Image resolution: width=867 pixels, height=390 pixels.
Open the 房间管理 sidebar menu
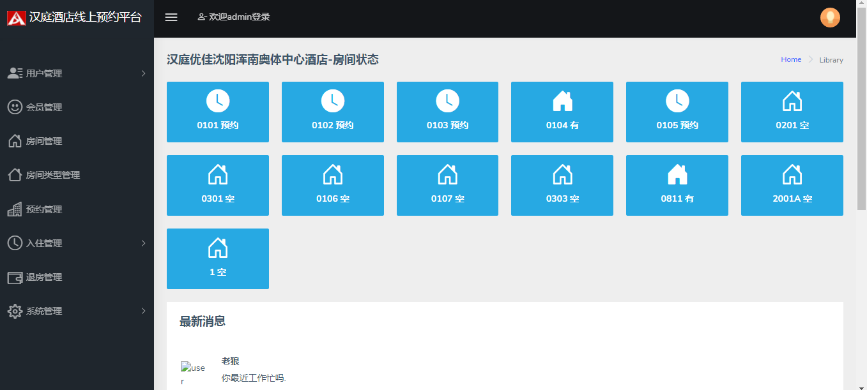click(77, 141)
